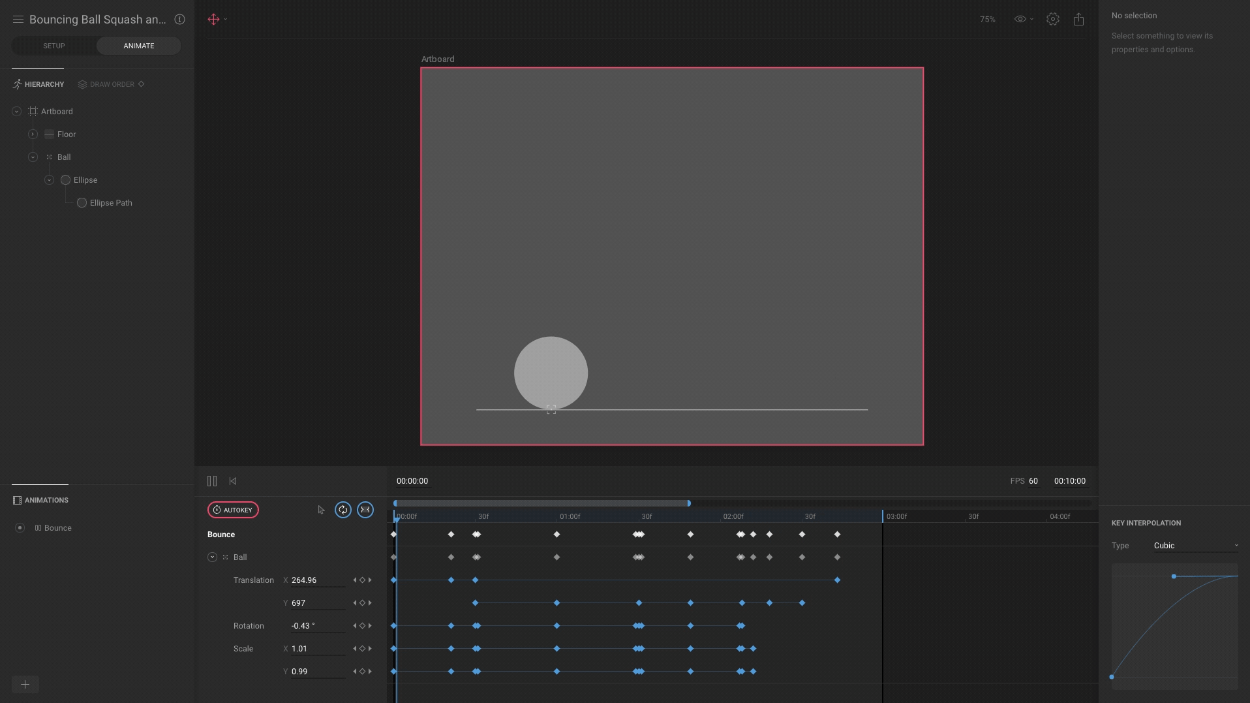Expand the Floor tree node

[x=33, y=134]
